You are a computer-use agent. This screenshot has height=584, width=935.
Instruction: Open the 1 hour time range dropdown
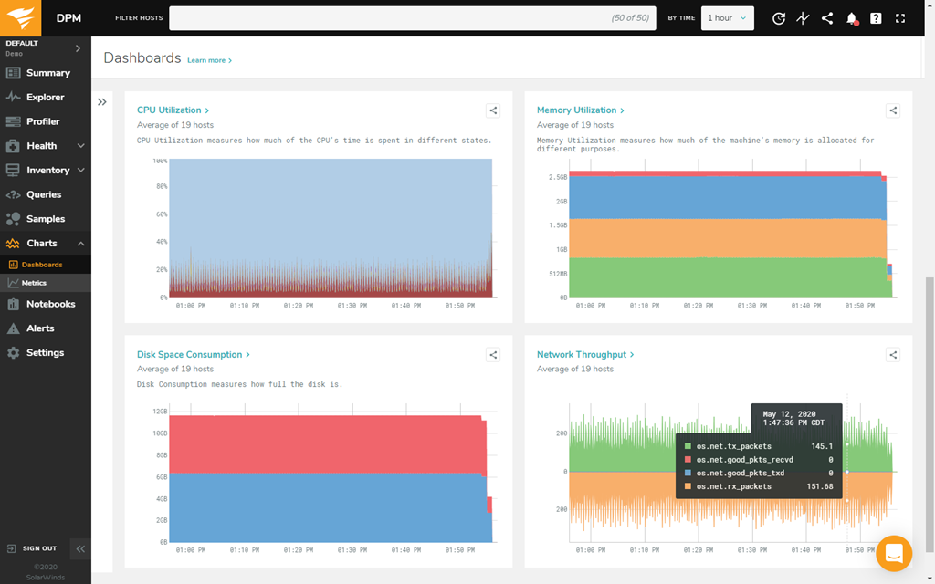[x=727, y=18]
